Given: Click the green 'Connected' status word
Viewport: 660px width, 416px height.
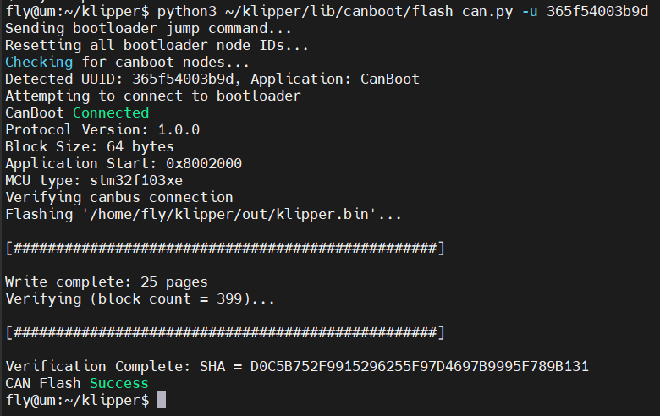Looking at the screenshot, I should [x=111, y=112].
